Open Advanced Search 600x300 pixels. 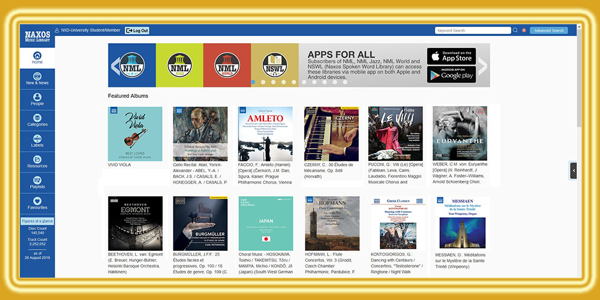549,31
